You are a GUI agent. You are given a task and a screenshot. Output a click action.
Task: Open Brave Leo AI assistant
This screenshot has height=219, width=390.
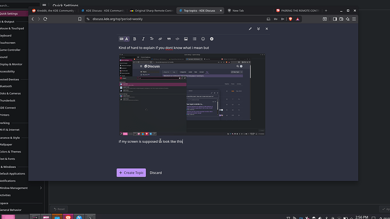coord(348,19)
